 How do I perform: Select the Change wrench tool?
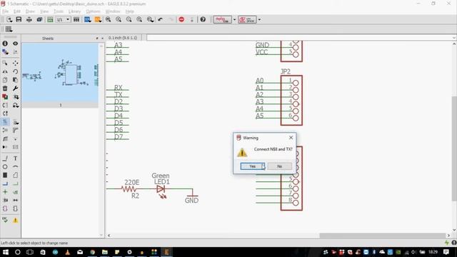(16, 89)
